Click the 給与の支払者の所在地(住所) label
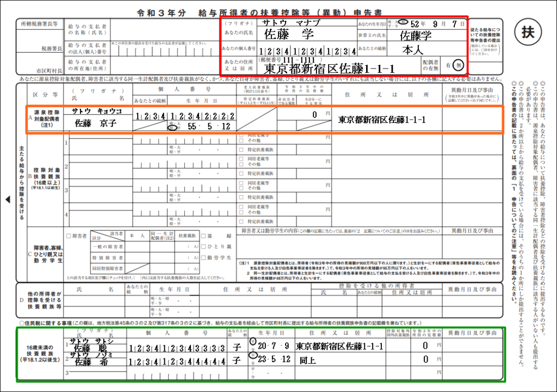Viewport: 557px width, 392px height. (88, 65)
